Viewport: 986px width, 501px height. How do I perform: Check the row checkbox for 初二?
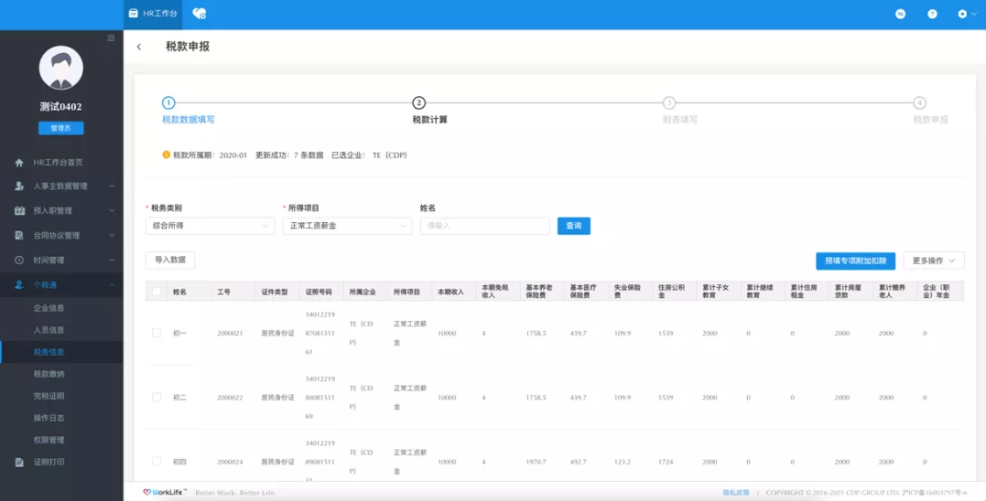pyautogui.click(x=157, y=397)
